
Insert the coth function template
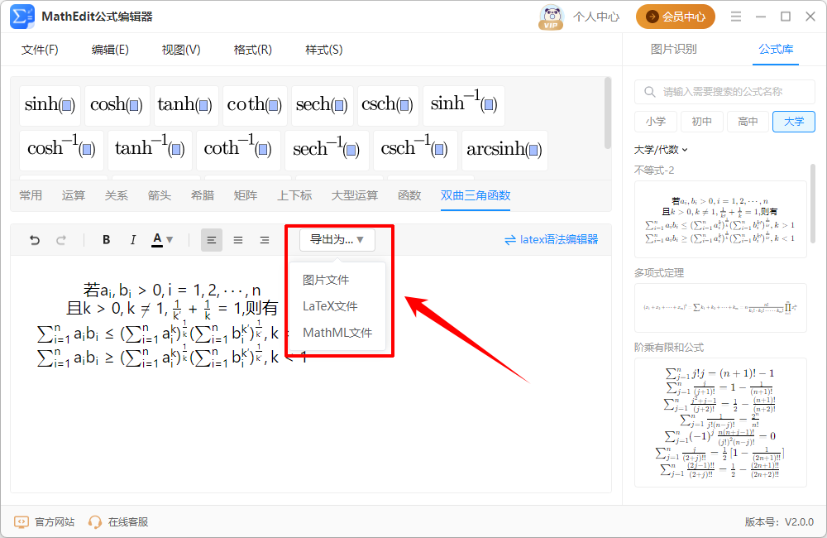(255, 105)
